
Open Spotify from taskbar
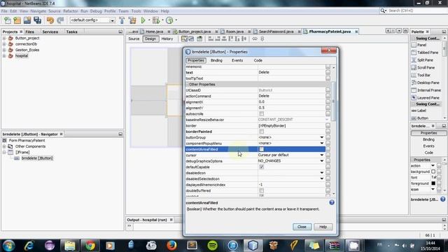(212, 246)
